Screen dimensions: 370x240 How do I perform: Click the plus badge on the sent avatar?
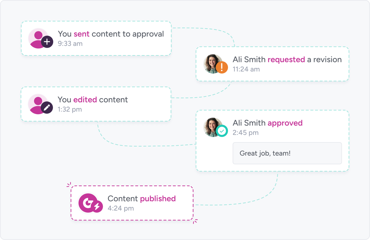(47, 42)
